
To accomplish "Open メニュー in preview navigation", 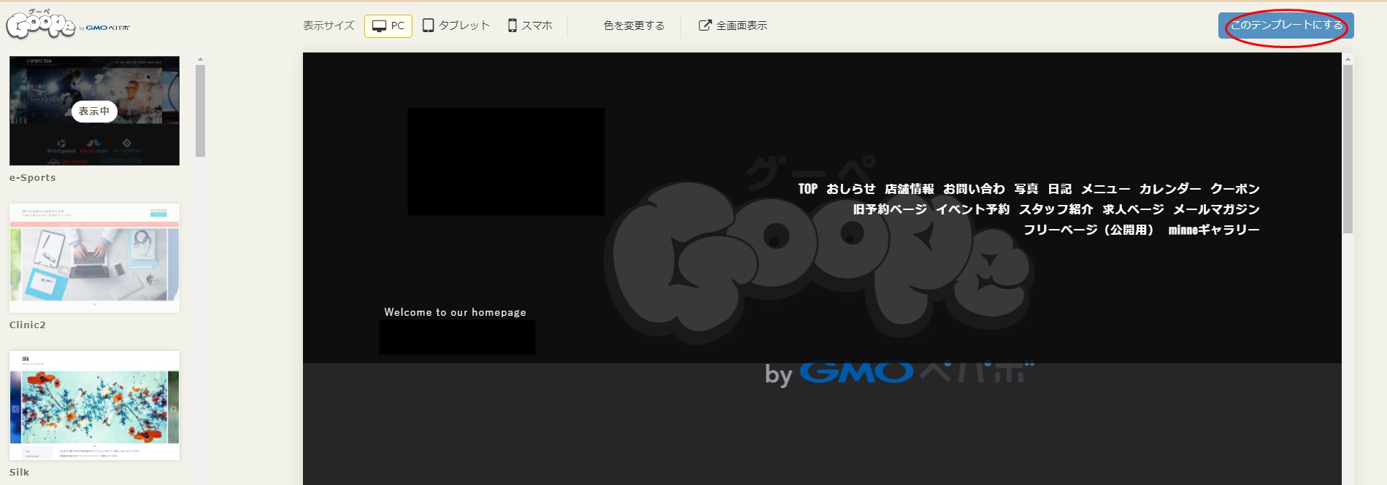I will pyautogui.click(x=1105, y=189).
